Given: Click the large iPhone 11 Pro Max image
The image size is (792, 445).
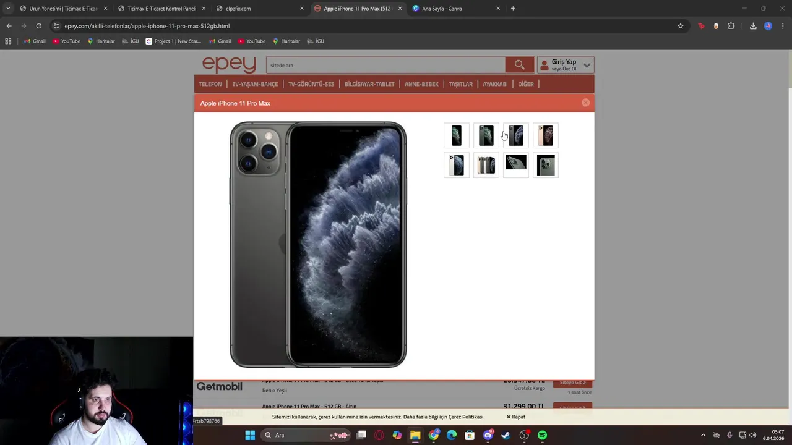Looking at the screenshot, I should pos(318,245).
